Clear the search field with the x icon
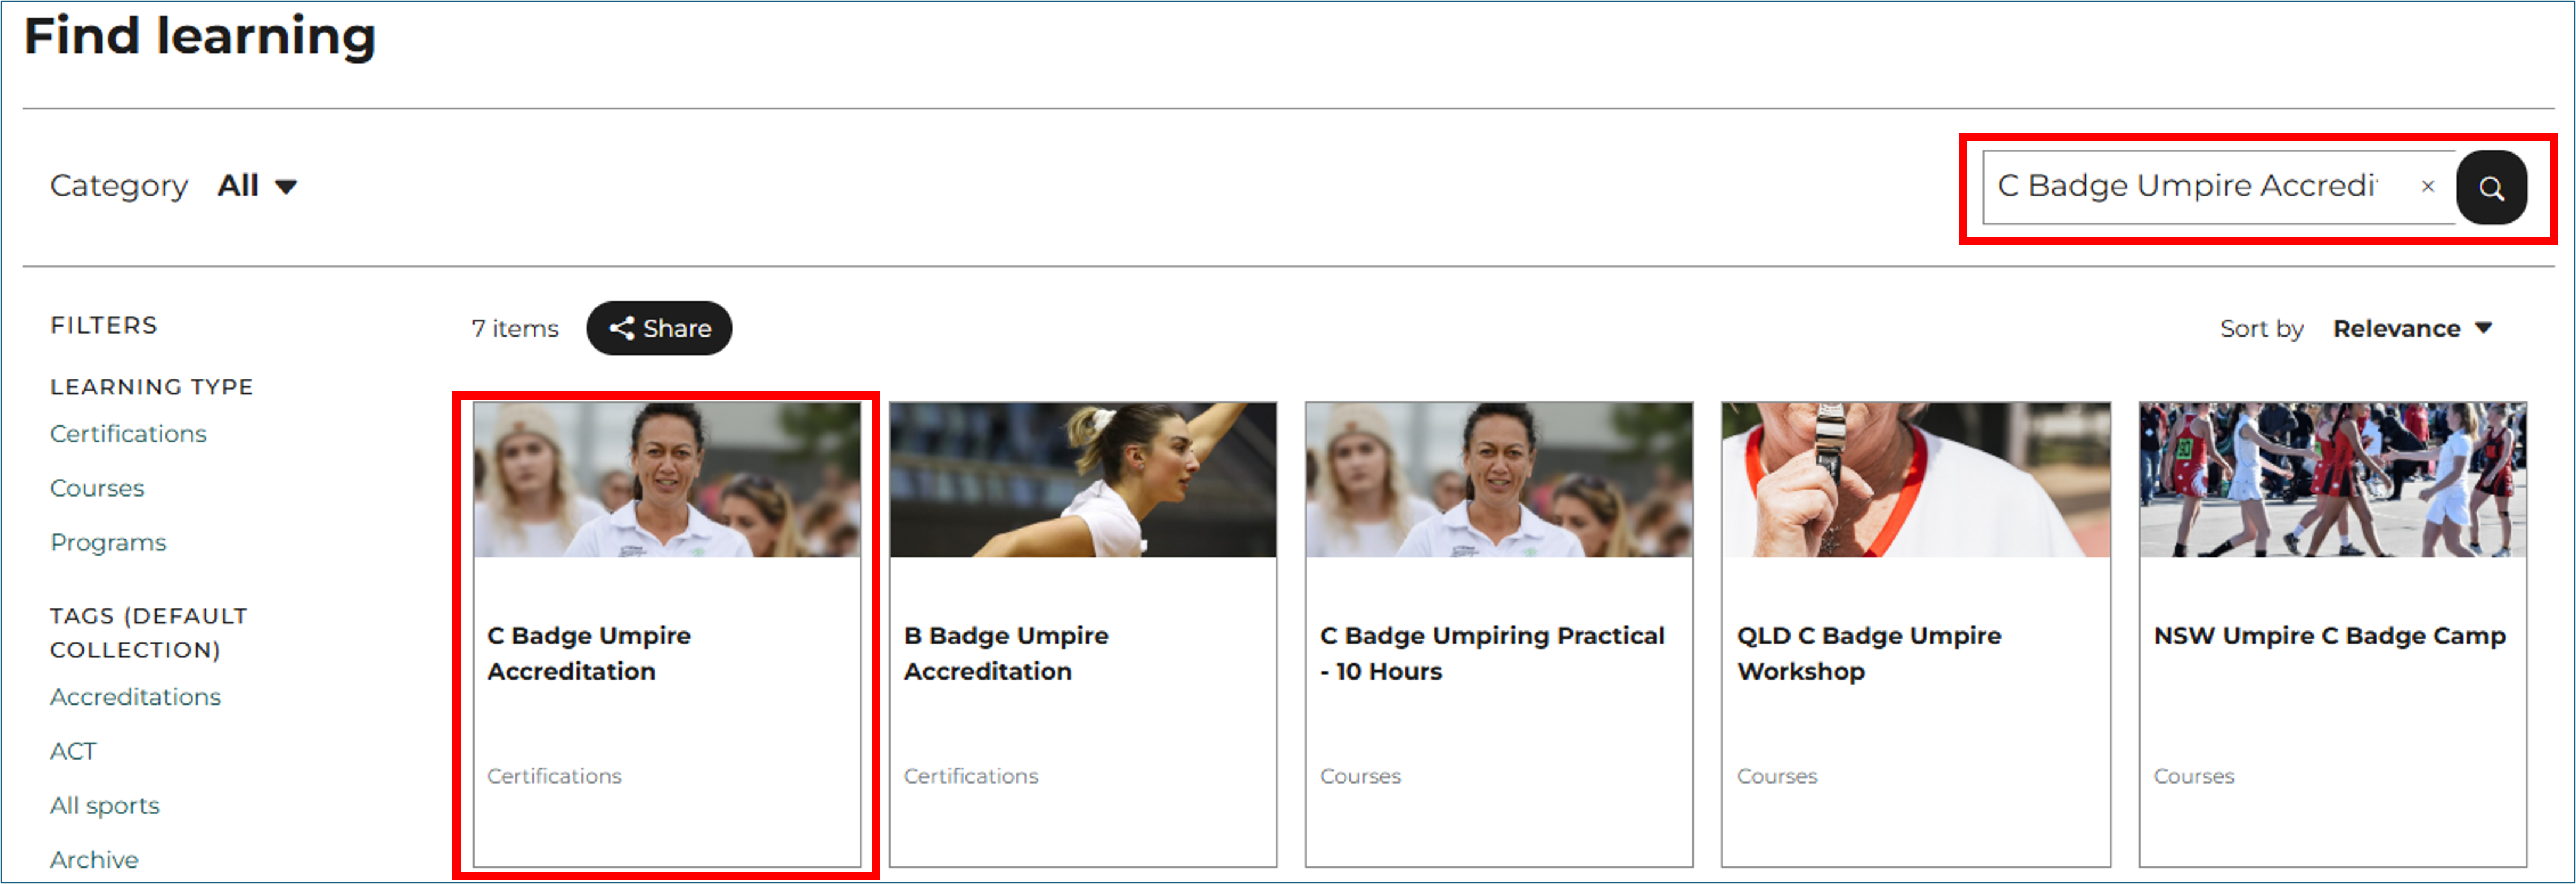This screenshot has height=884, width=2576. tap(2427, 186)
